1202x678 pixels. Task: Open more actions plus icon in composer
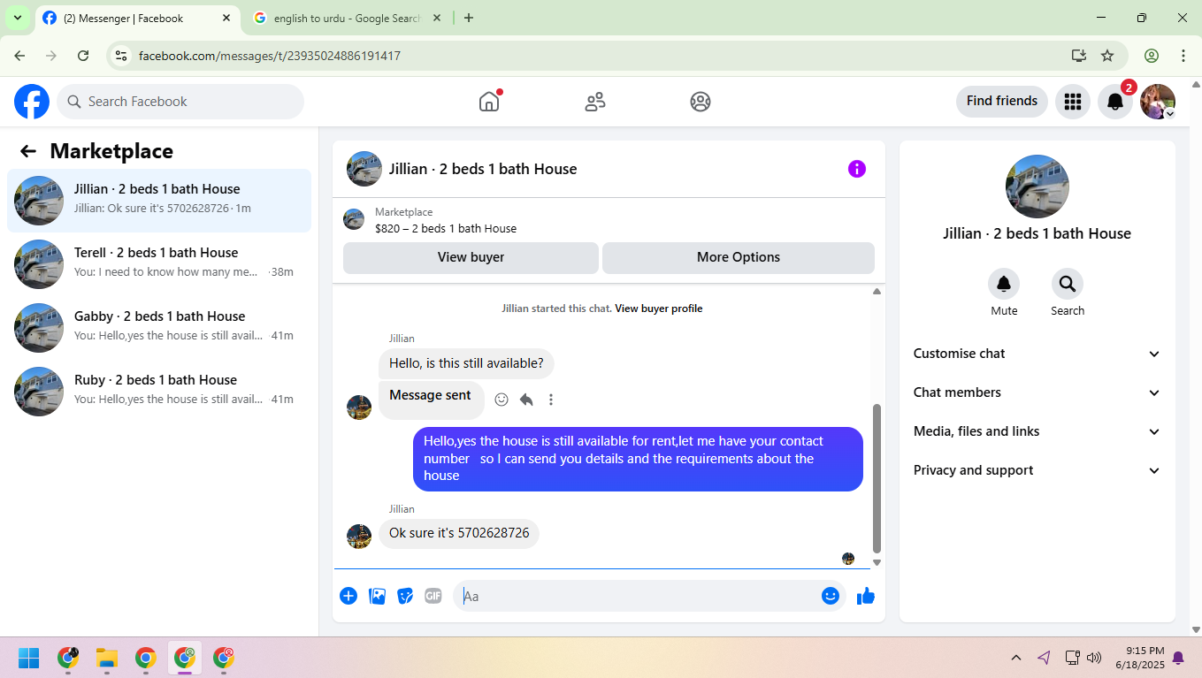348,596
